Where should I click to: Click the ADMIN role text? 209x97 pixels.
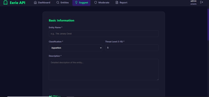coord(193,4)
